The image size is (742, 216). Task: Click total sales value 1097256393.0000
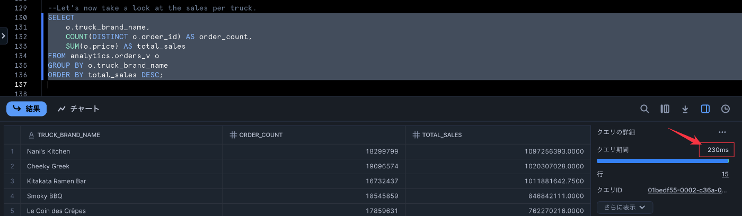(555, 151)
